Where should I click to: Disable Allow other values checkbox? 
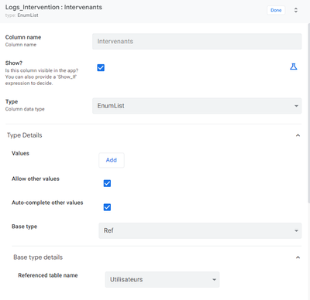(x=107, y=183)
